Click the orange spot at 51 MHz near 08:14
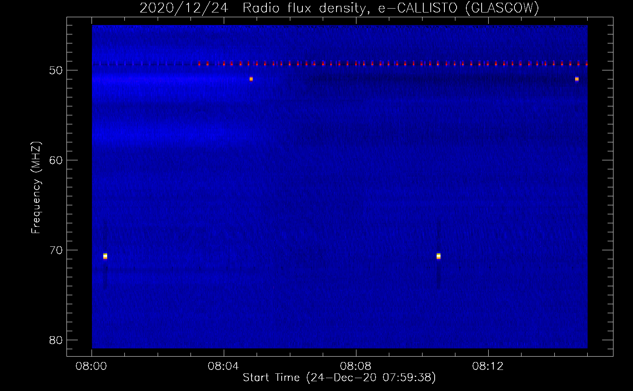 coord(577,79)
